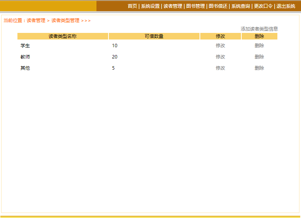The image size is (301, 218).
Task: Click 修改 for the 教师 row
Action: click(x=220, y=57)
